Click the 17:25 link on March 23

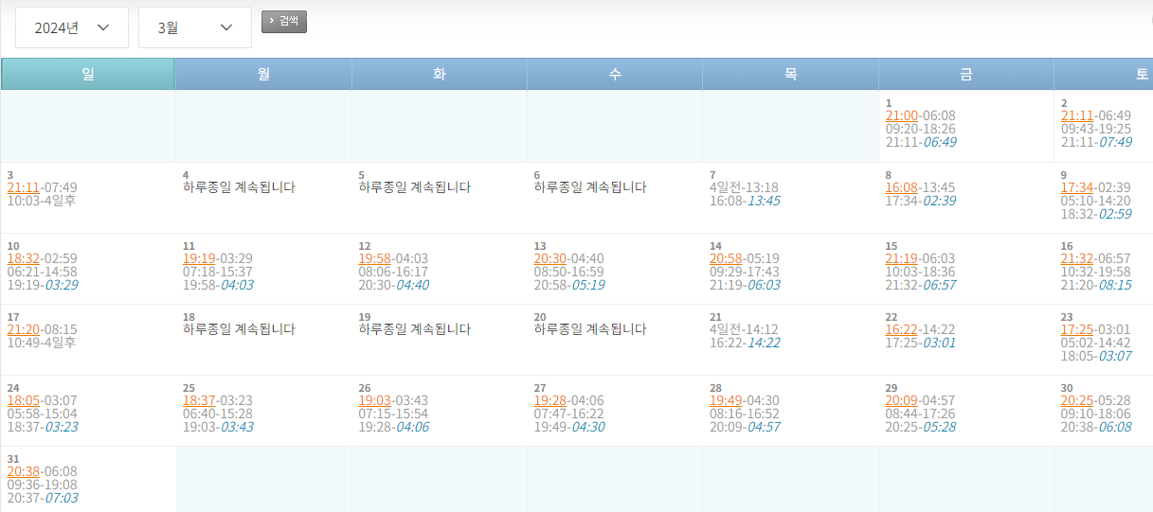point(1077,329)
